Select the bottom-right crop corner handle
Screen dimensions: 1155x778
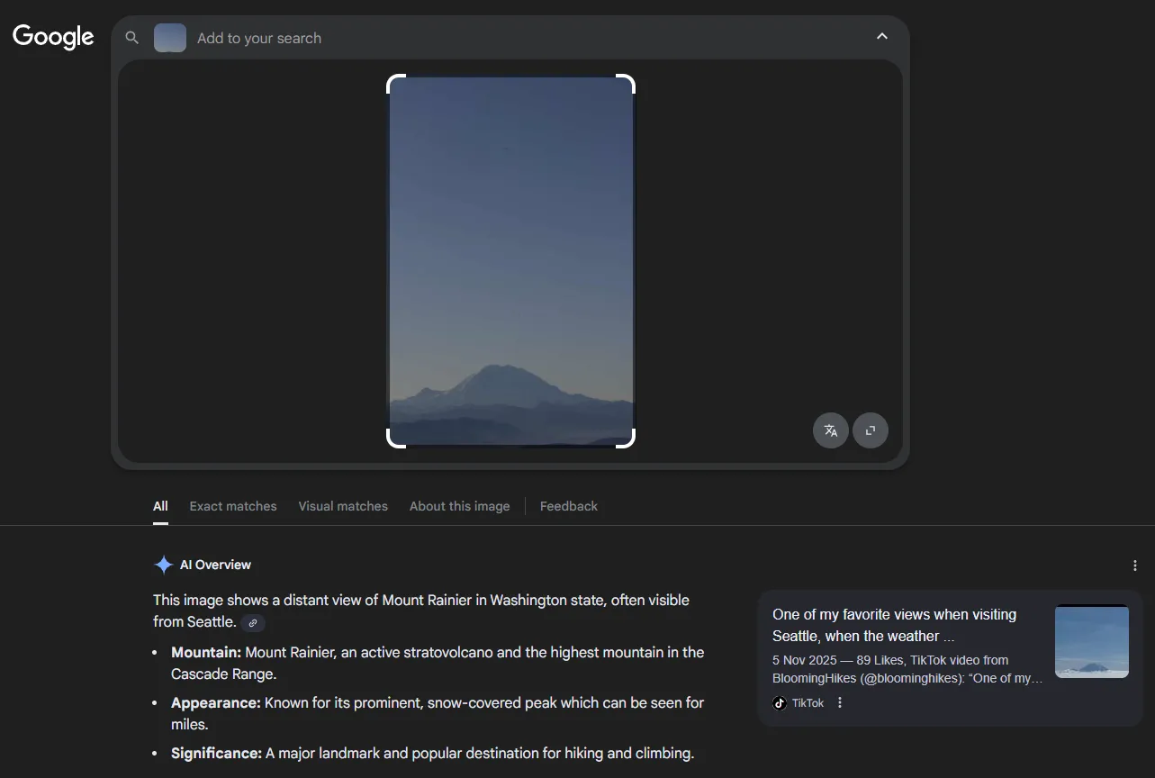(x=626, y=438)
